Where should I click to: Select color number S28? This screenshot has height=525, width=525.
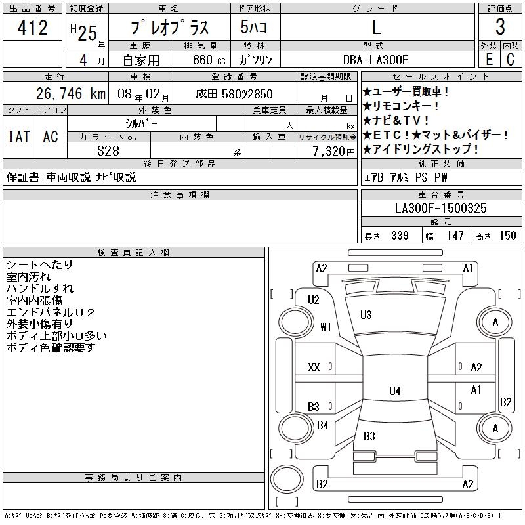[108, 150]
